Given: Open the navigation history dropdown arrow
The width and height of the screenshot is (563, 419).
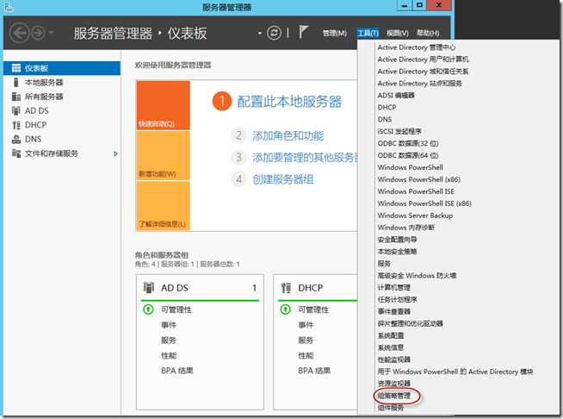Looking at the screenshot, I should (x=51, y=33).
